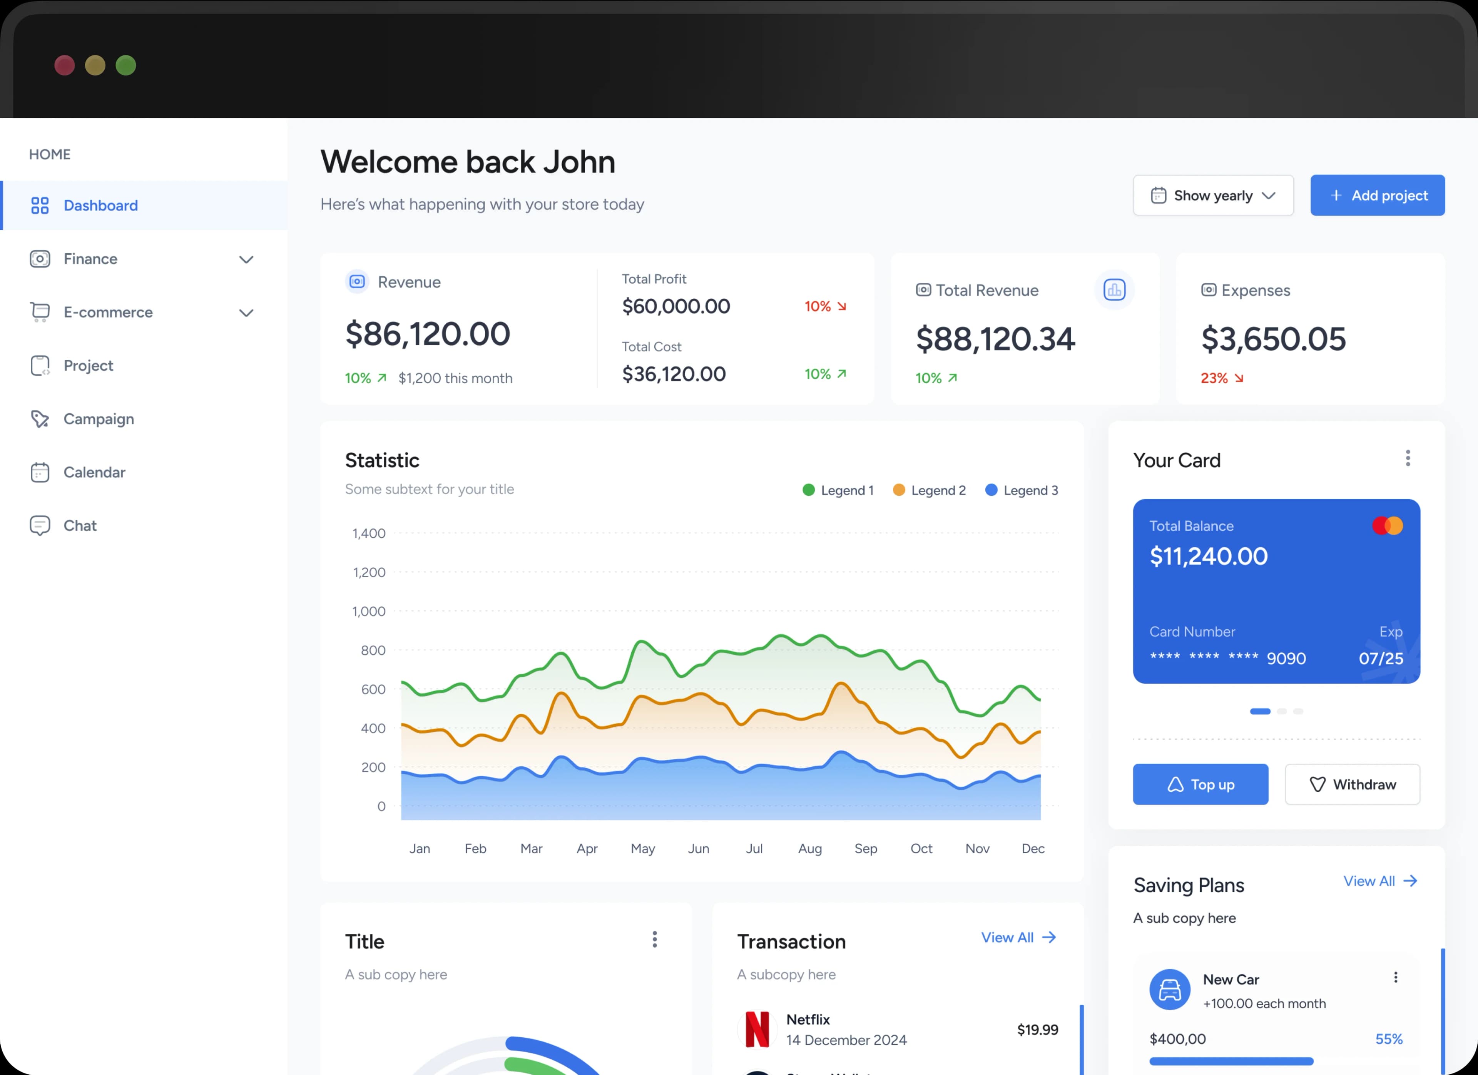This screenshot has height=1075, width=1478.
Task: Click the Total Revenue 10% up arrow
Action: pyautogui.click(x=953, y=378)
